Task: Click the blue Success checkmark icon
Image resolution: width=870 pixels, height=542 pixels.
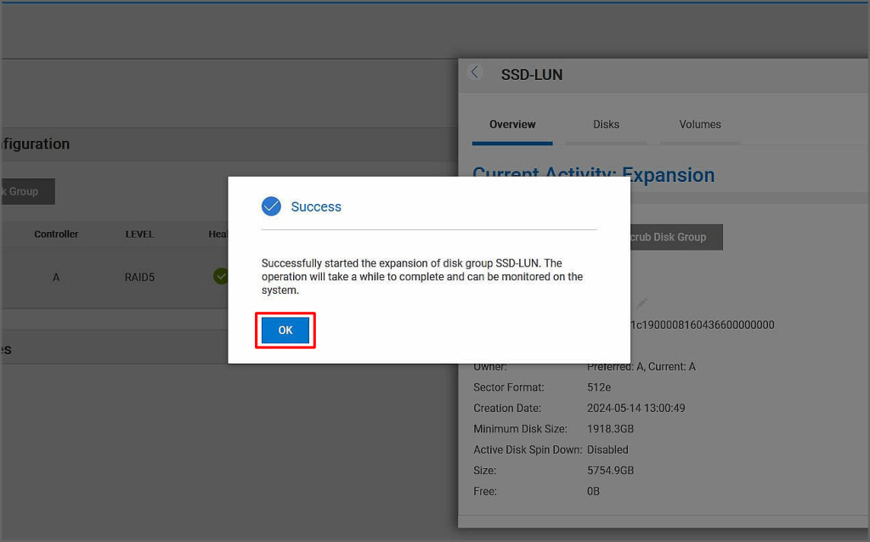Action: (271, 206)
